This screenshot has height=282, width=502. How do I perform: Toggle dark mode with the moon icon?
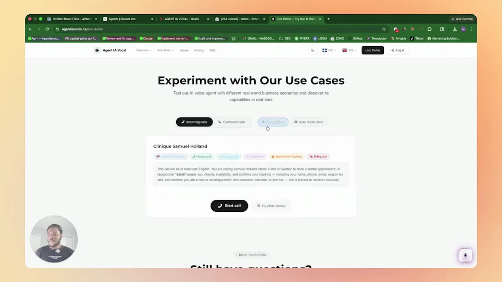point(312,50)
